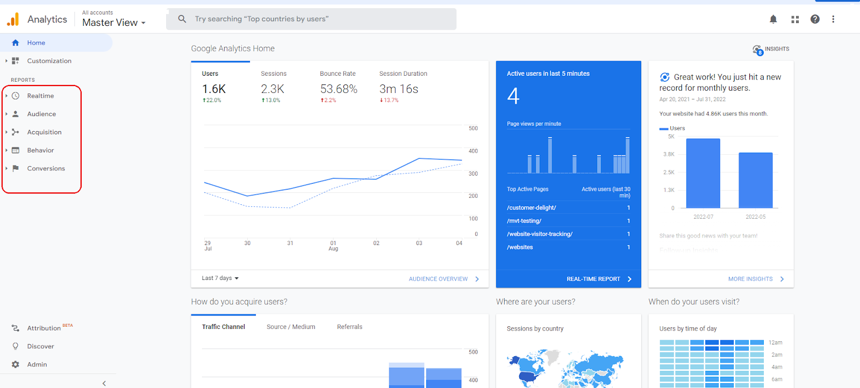The width and height of the screenshot is (860, 388).
Task: Click the 'Share this good news with your team!' text
Action: point(708,236)
